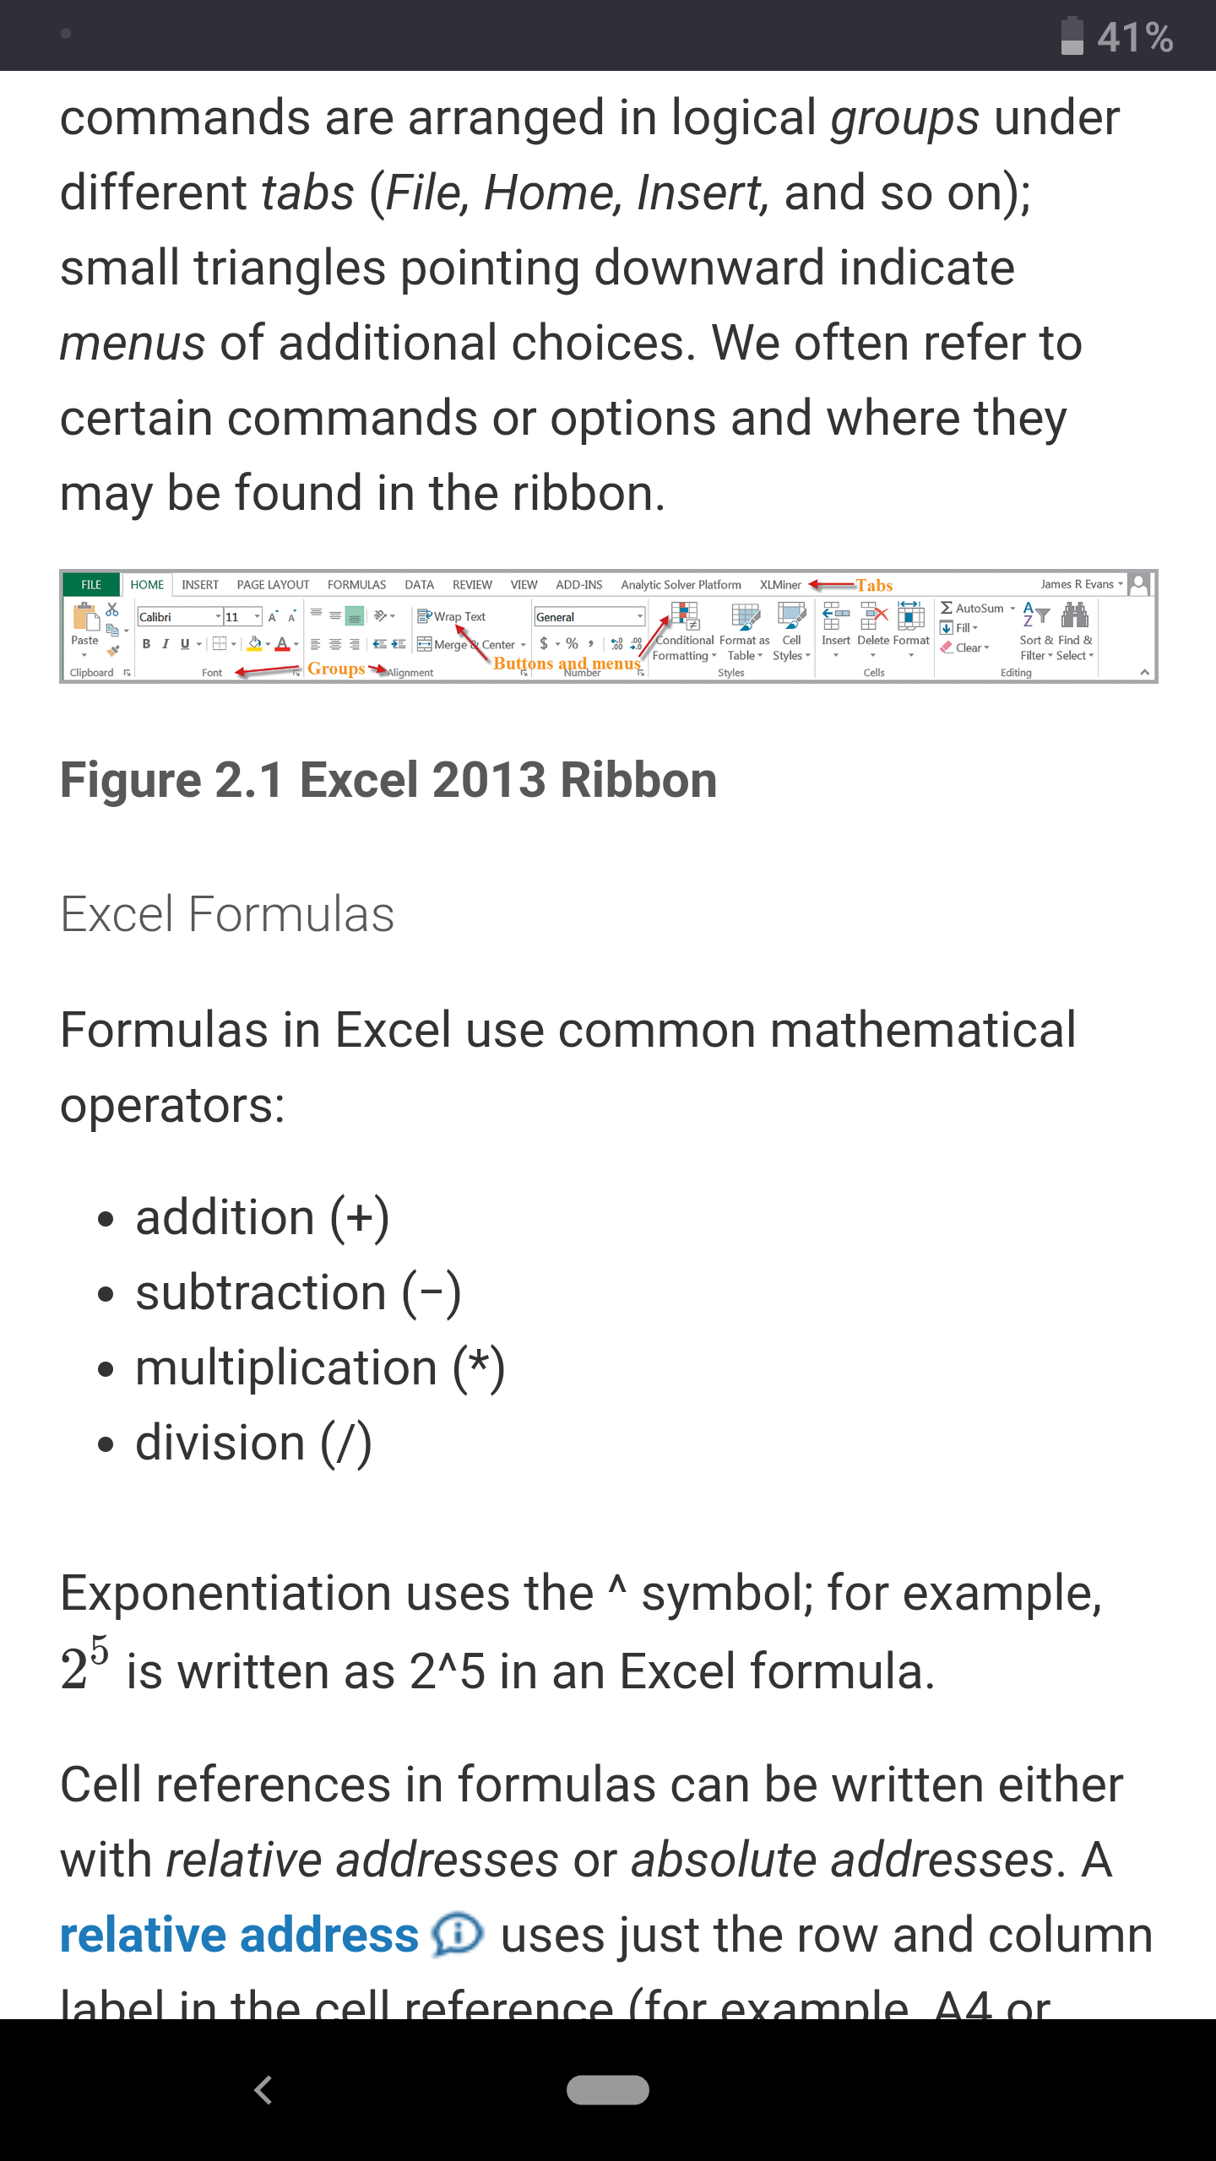Expand the General number format dropdown
Image resolution: width=1216 pixels, height=2161 pixels.
pyautogui.click(x=639, y=617)
